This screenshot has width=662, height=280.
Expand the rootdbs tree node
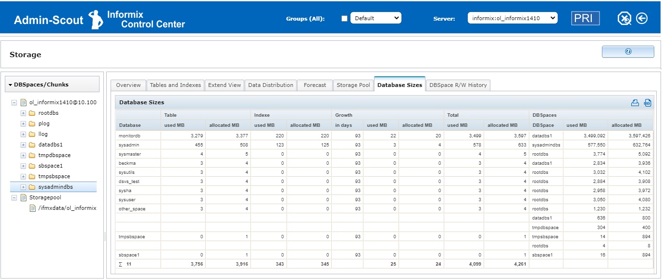tap(23, 113)
